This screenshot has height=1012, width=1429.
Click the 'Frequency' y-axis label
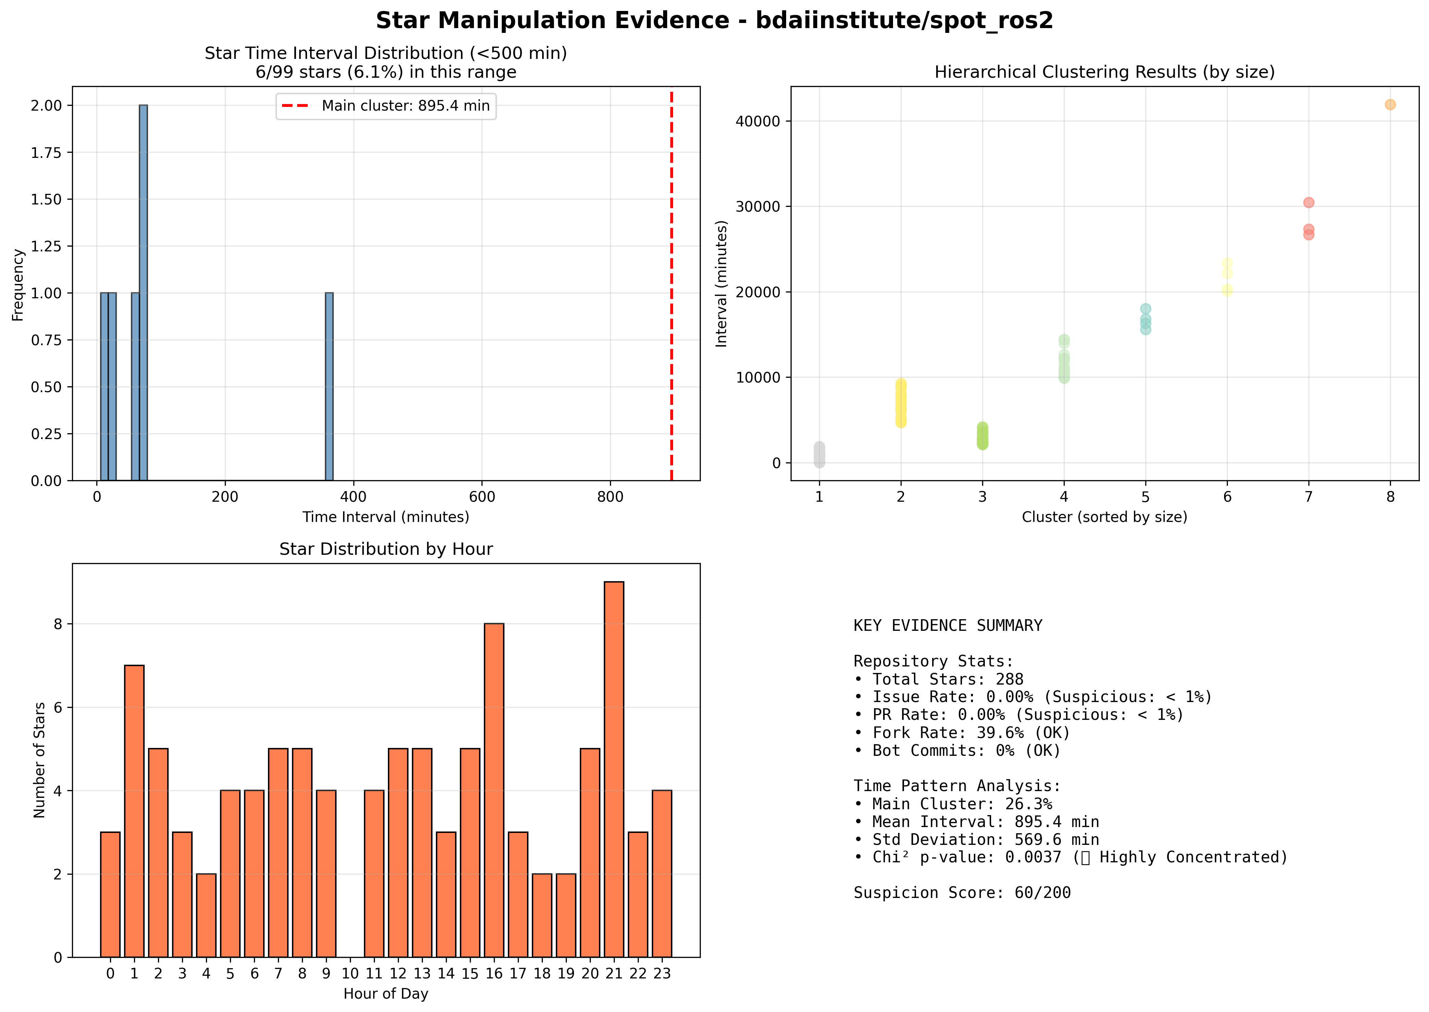click(17, 285)
